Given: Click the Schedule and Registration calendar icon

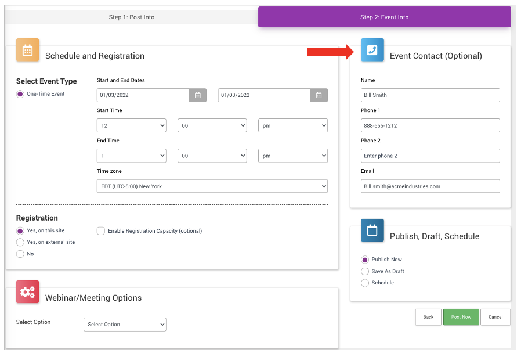Looking at the screenshot, I should (27, 50).
